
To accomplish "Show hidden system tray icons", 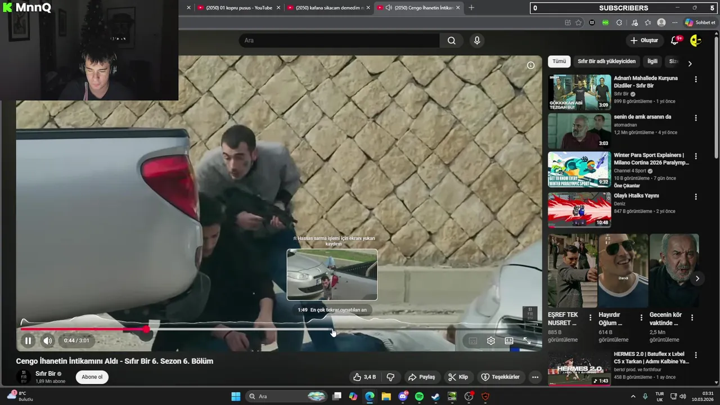I will (x=633, y=397).
